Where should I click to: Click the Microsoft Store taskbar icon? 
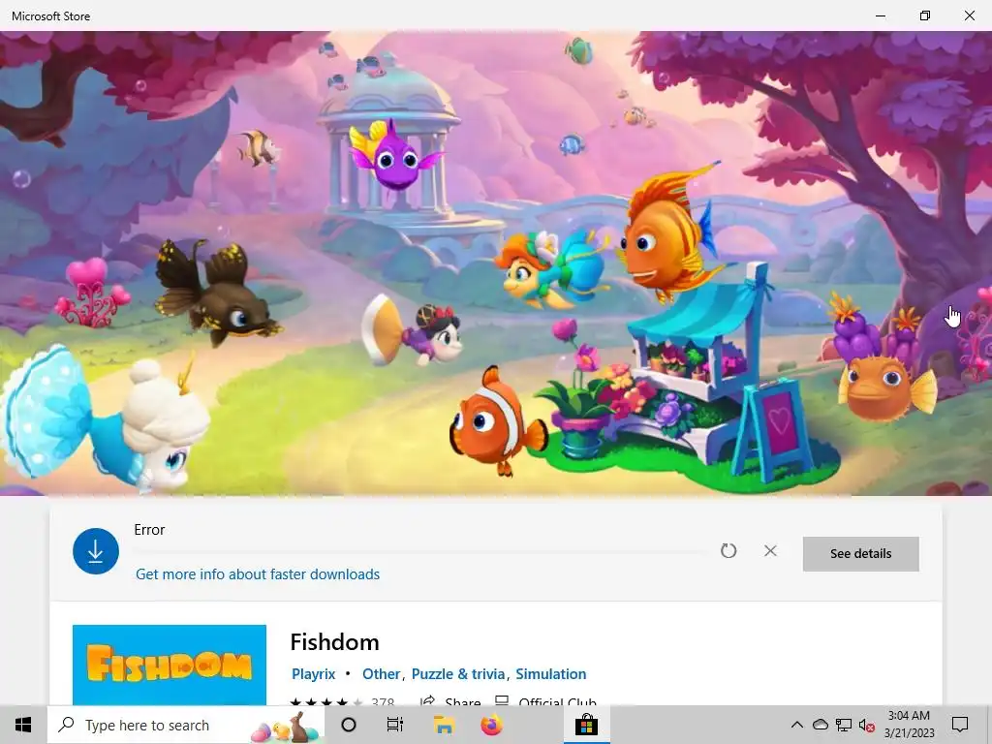pos(586,725)
